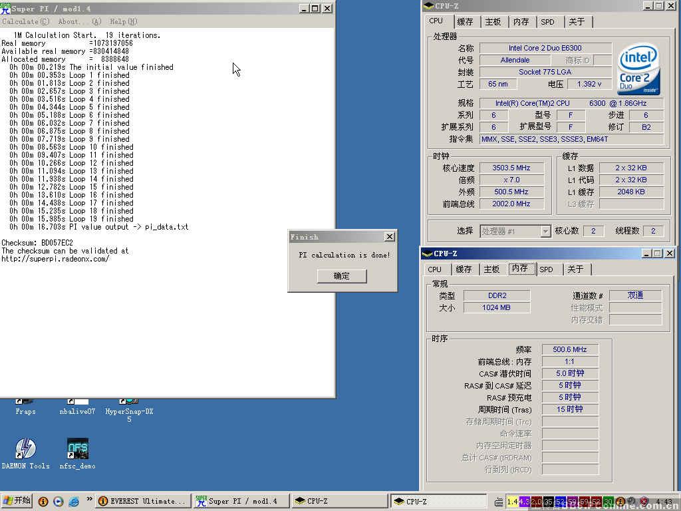The height and width of the screenshot is (511, 681).
Task: Launch HyperSnap-DX 5 from the desktop
Action: tap(129, 411)
